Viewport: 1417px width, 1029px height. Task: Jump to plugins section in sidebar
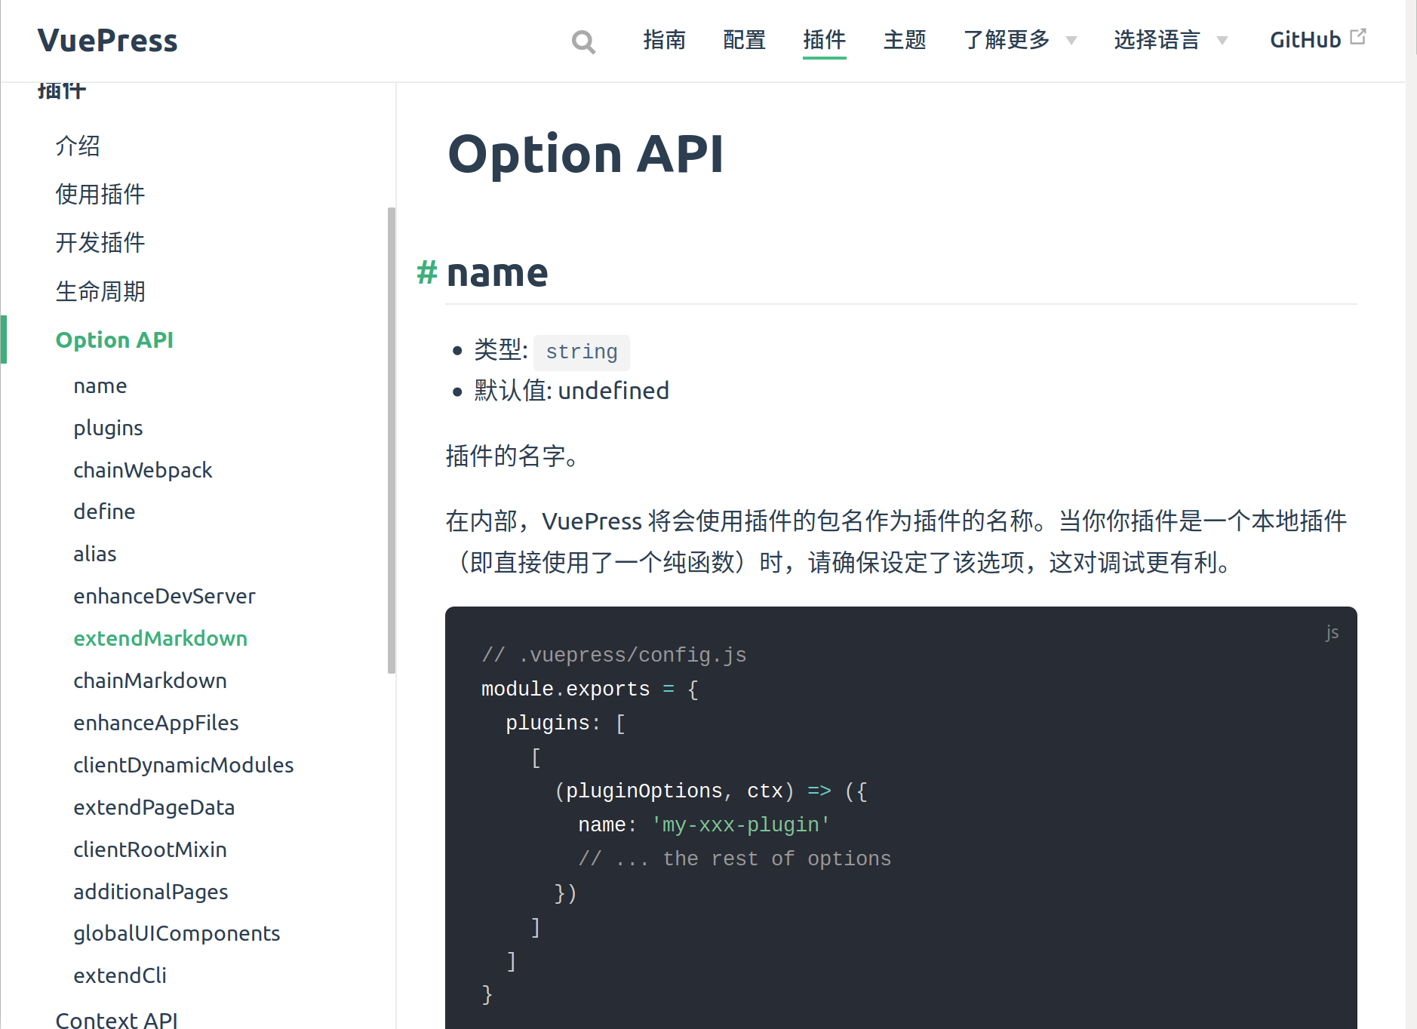(x=108, y=428)
